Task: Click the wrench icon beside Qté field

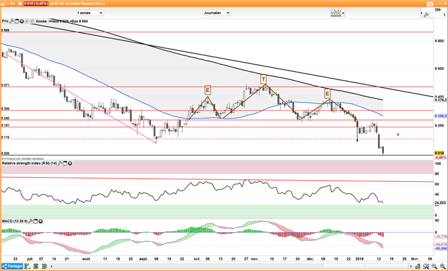Action: pyautogui.click(x=426, y=15)
